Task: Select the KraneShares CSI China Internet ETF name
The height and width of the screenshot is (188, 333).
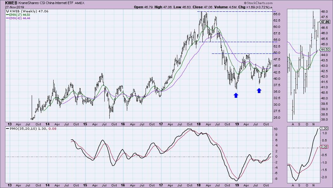Action: (46, 3)
